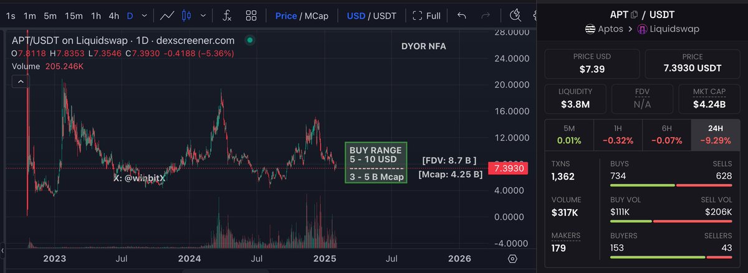Select the D daily timeframe
The height and width of the screenshot is (273, 748).
[130, 16]
